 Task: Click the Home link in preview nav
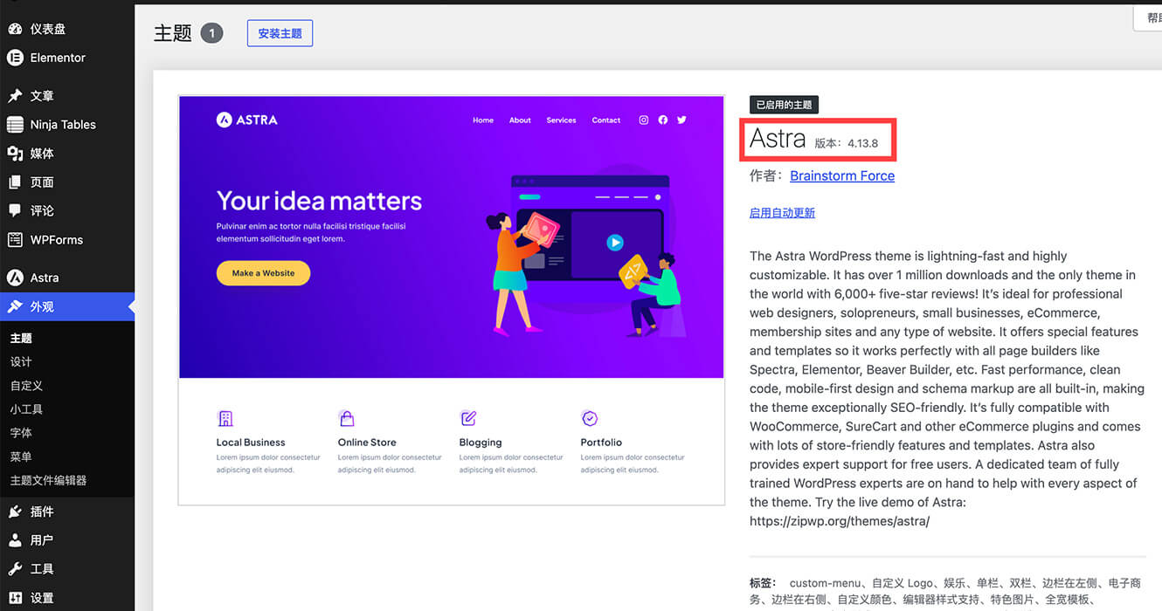(x=483, y=120)
